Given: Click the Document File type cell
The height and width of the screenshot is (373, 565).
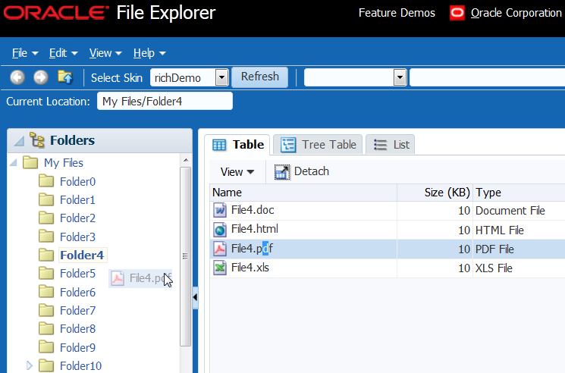Looking at the screenshot, I should (x=510, y=211).
